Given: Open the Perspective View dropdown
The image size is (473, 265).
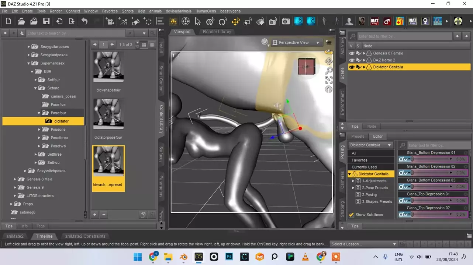Looking at the screenshot, I should 296,43.
